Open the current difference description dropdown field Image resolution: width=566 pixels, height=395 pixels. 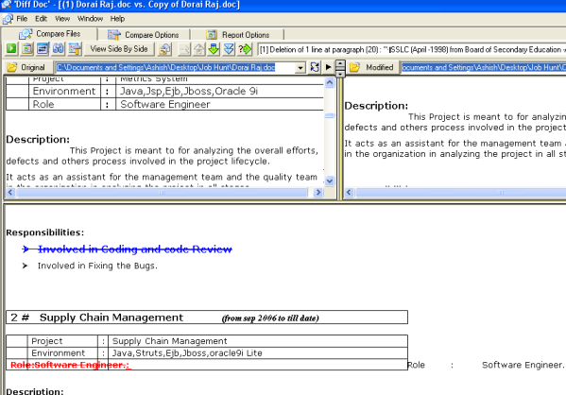tap(411, 49)
